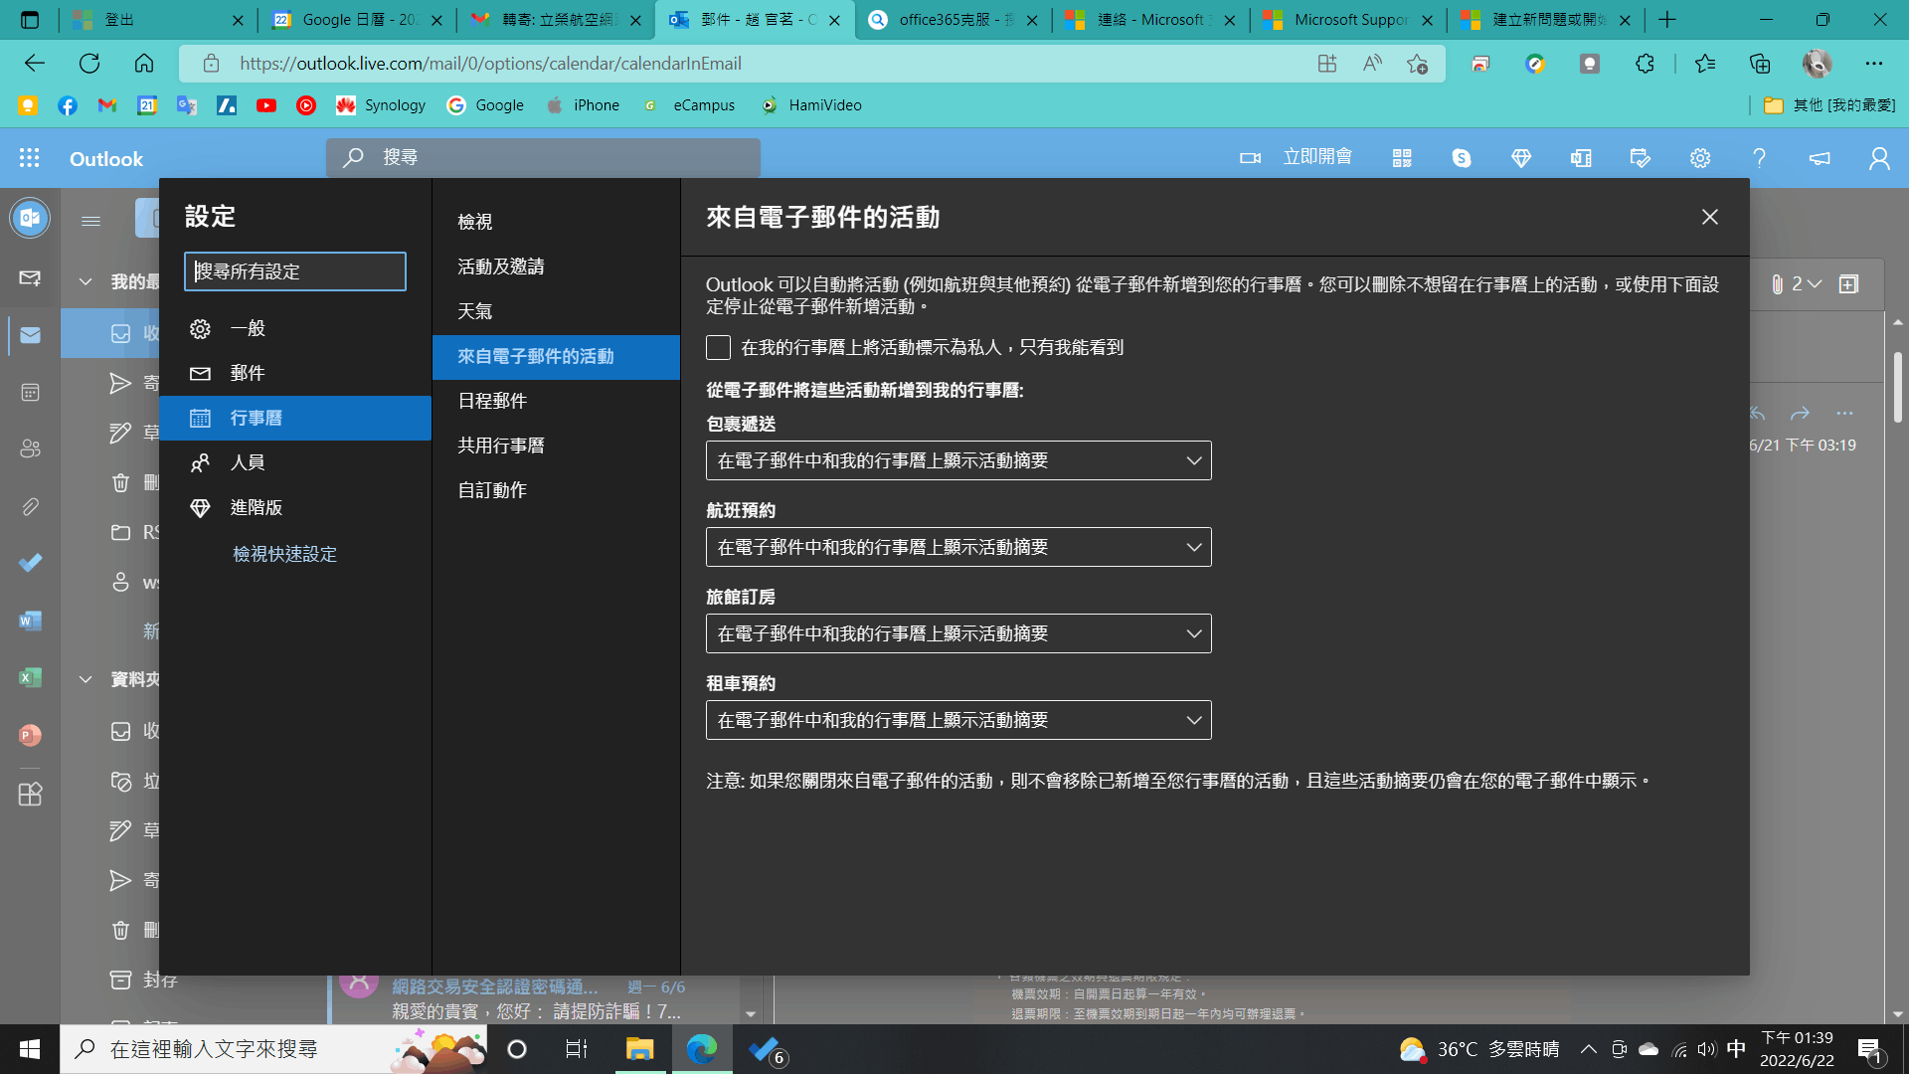
Task: Open the Excel app in left rail
Action: coord(30,678)
